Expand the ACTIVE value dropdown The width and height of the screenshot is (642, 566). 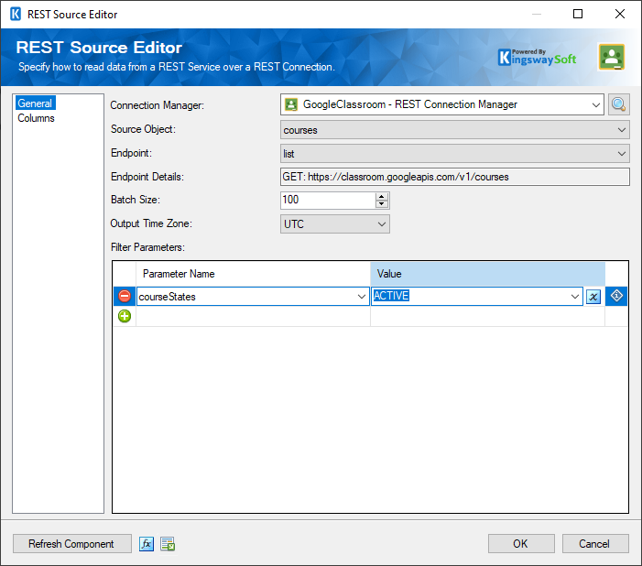(575, 296)
